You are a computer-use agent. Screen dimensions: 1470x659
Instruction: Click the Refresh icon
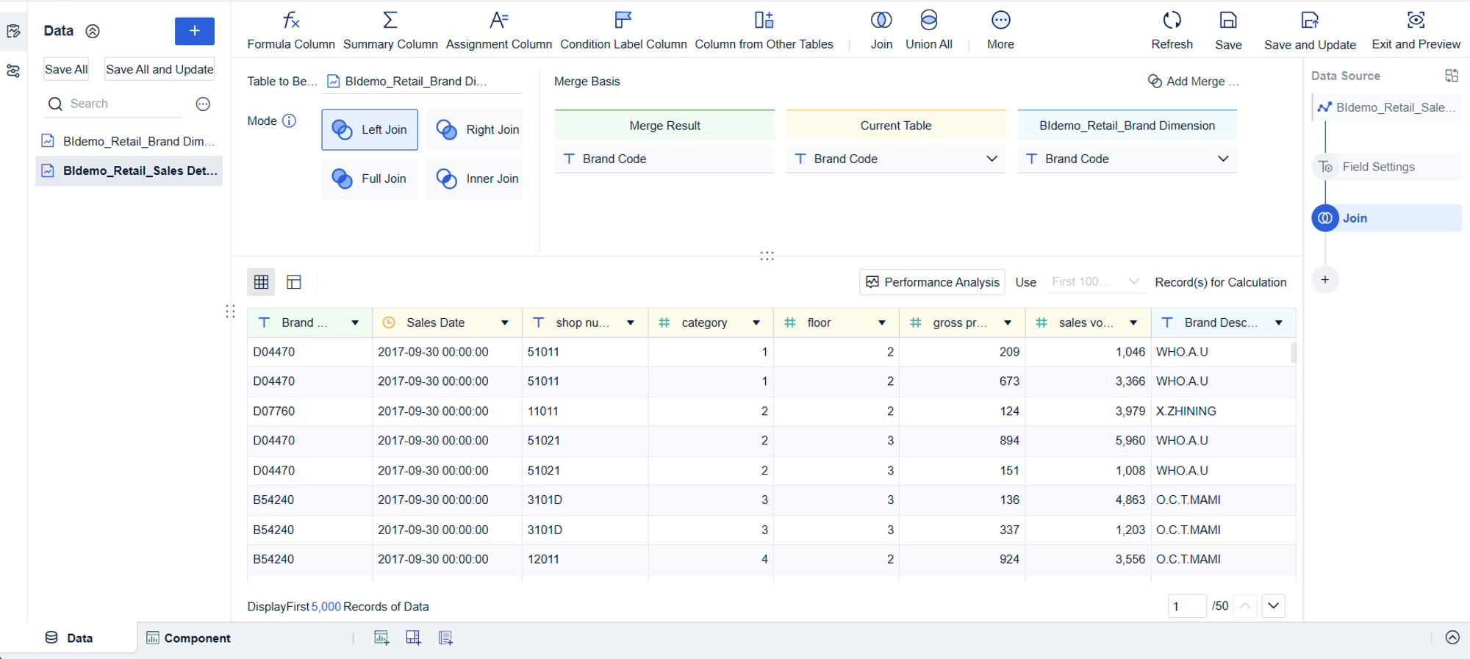click(x=1172, y=21)
